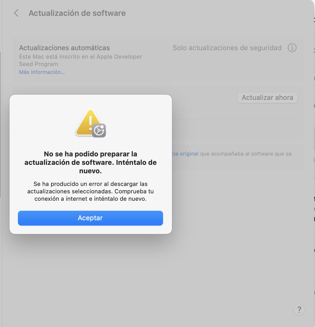Viewport: 315px width, 327px height.
Task: Click 'que acompañaba al software que se' text
Action: (246, 154)
